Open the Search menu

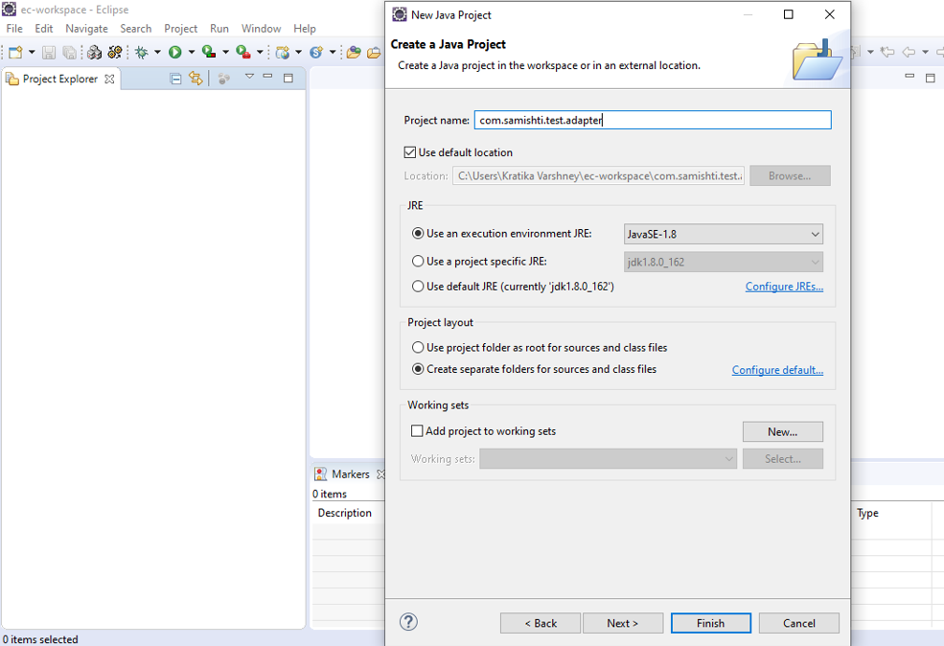point(136,29)
